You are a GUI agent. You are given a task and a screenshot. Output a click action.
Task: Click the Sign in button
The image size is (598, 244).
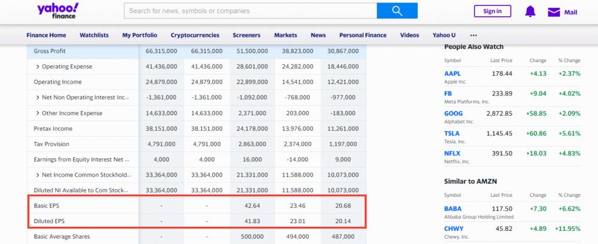[x=492, y=11]
